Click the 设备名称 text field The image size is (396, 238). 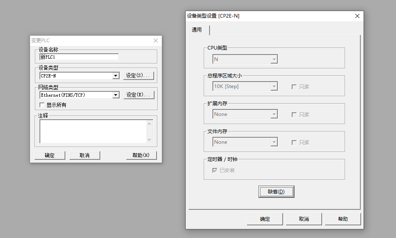click(79, 57)
